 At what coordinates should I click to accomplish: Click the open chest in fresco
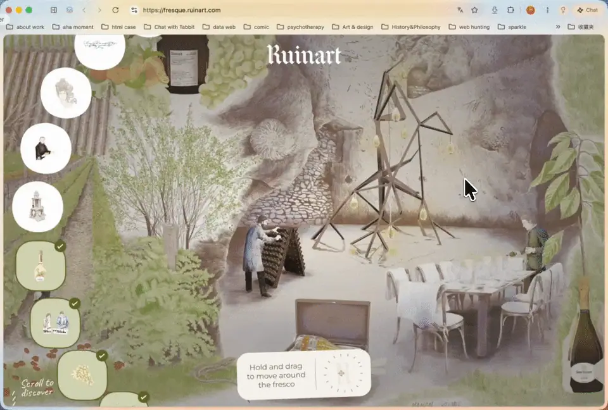[x=331, y=325]
